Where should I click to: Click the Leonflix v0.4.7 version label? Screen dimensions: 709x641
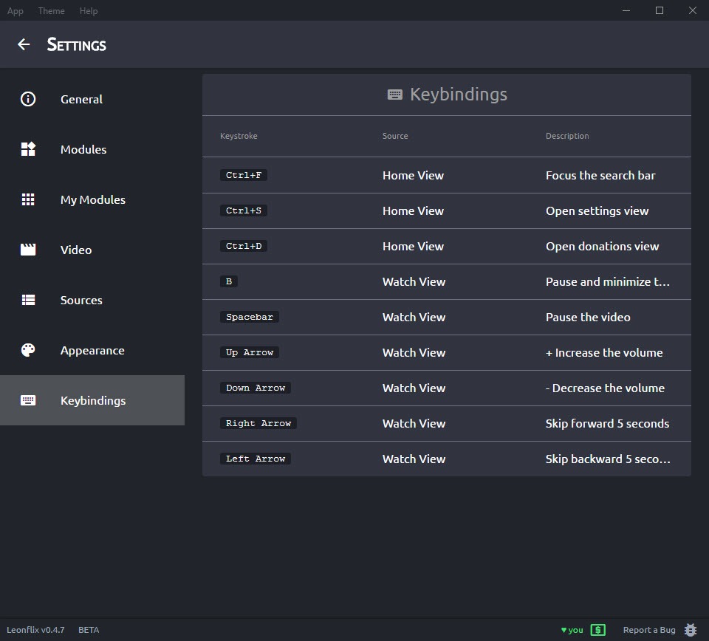point(35,630)
